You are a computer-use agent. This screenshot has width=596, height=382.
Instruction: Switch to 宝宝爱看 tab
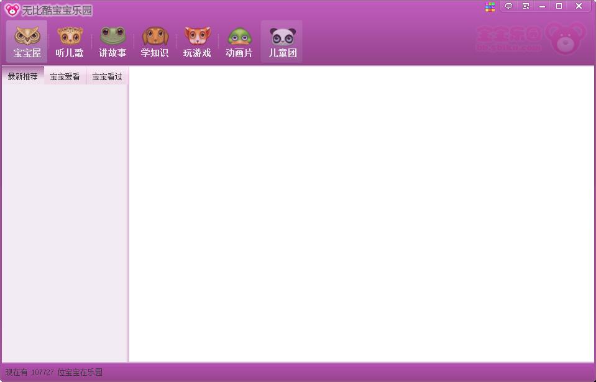tap(65, 77)
